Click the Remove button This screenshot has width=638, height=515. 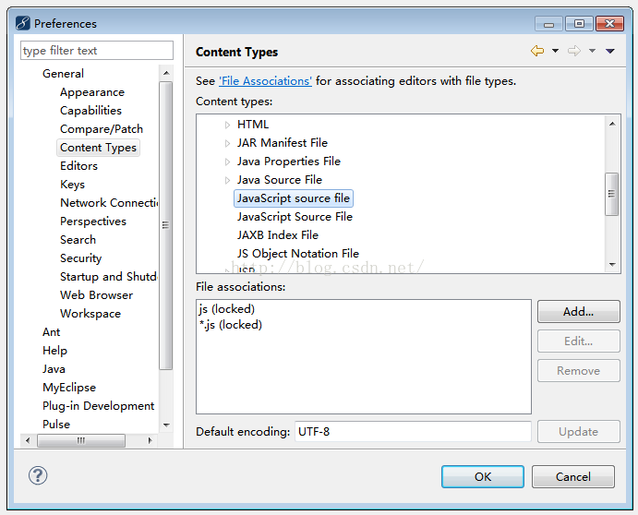[x=579, y=371]
